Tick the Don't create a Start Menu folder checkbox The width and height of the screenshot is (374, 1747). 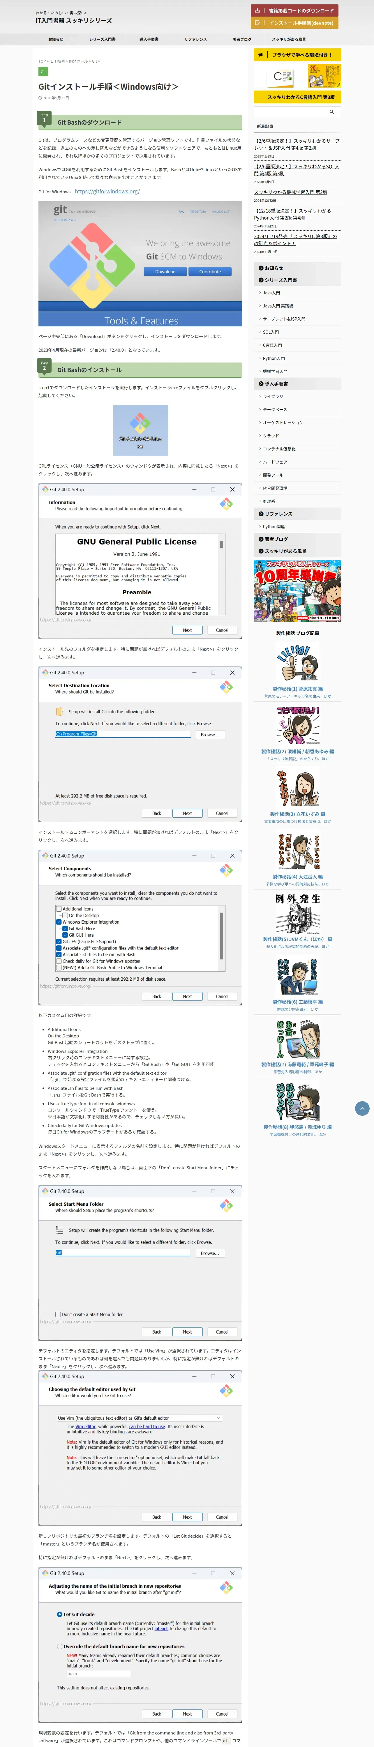click(58, 1314)
